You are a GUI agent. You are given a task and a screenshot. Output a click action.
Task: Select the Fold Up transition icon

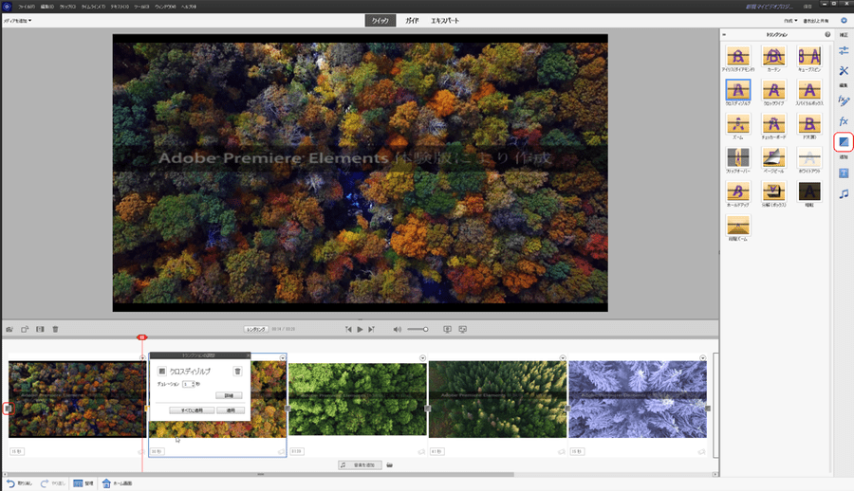point(738,191)
